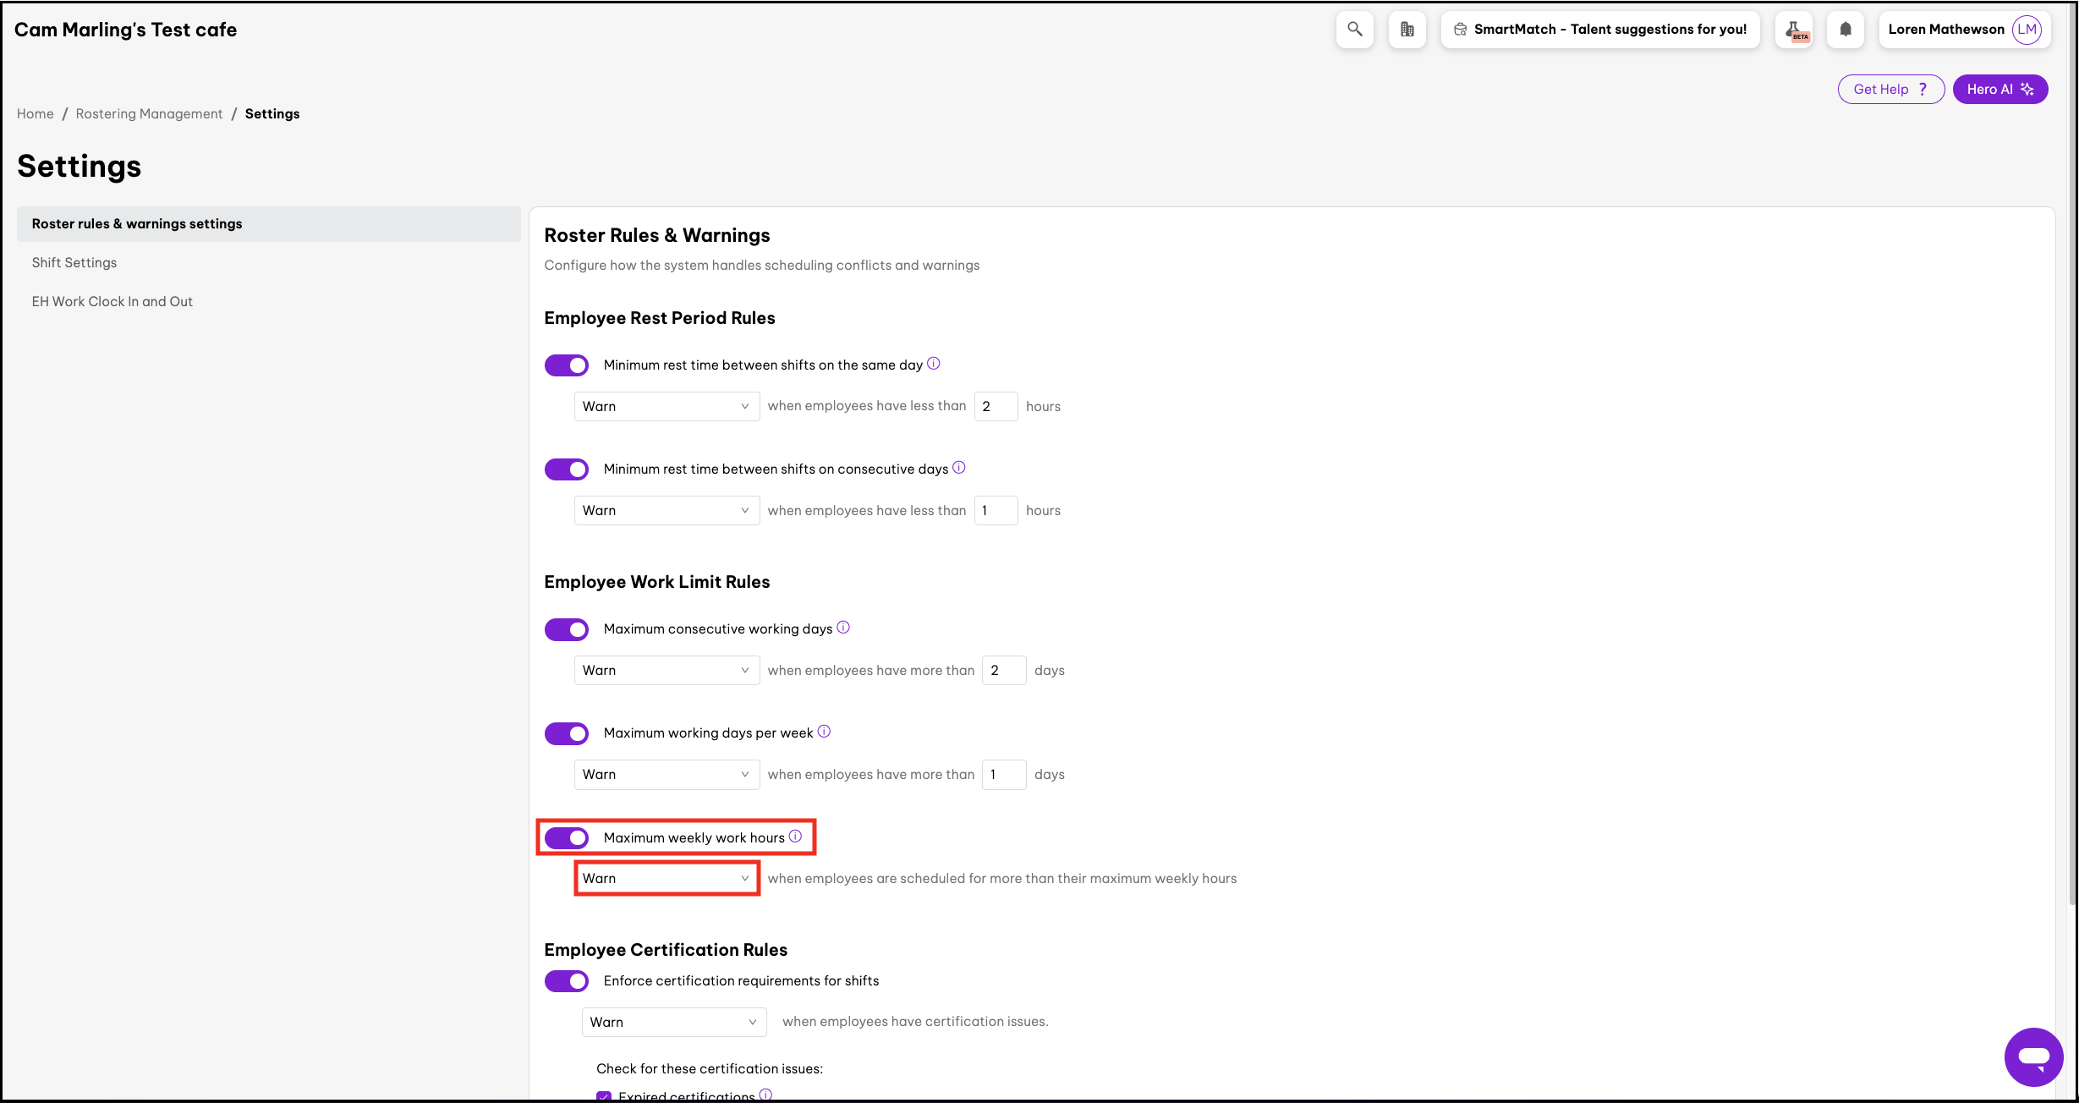Switch to Shift Settings section
Viewport: 2079px width, 1103px height.
click(x=74, y=262)
